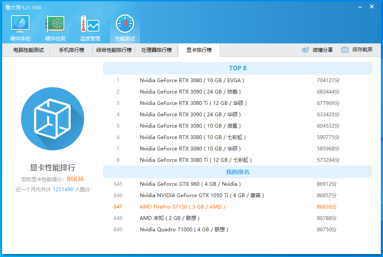Select the 显卡排行榜 tab
The height and width of the screenshot is (257, 383).
pos(199,50)
